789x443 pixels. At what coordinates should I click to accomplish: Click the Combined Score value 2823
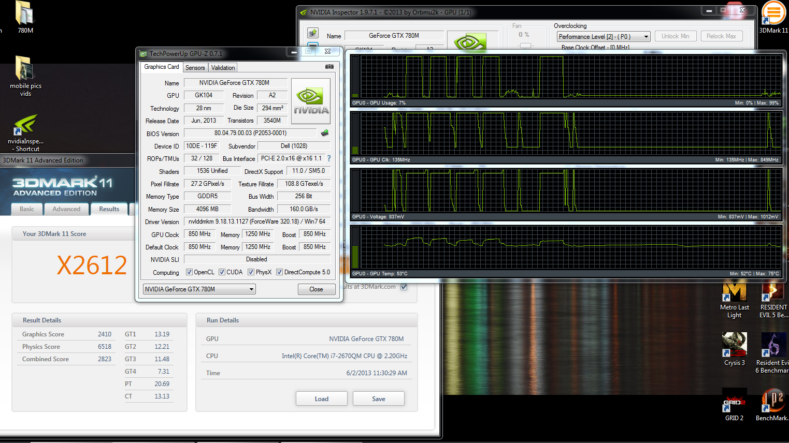105,359
